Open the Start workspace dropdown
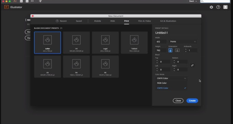This screenshot has width=233, height=124. point(193,1)
